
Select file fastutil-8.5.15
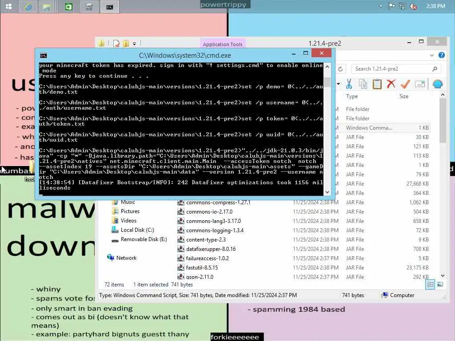tap(202, 267)
